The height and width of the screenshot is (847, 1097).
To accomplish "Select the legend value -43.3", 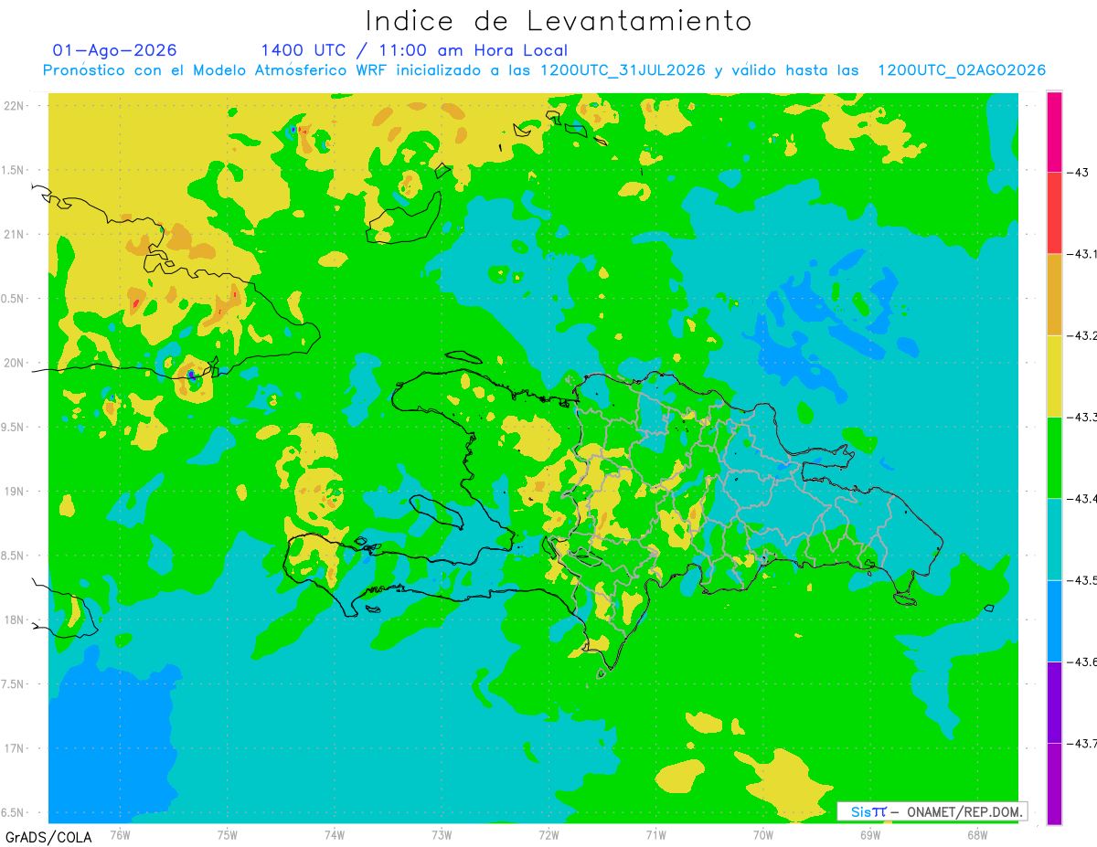I will (x=1081, y=417).
